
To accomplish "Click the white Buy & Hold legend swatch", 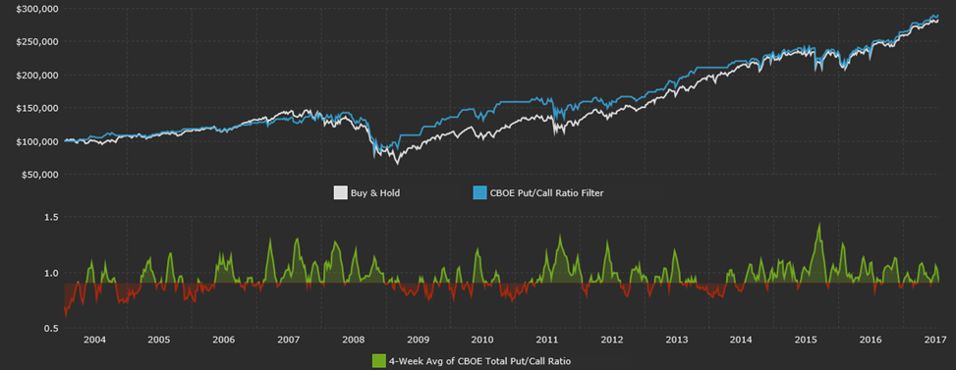I will (340, 193).
